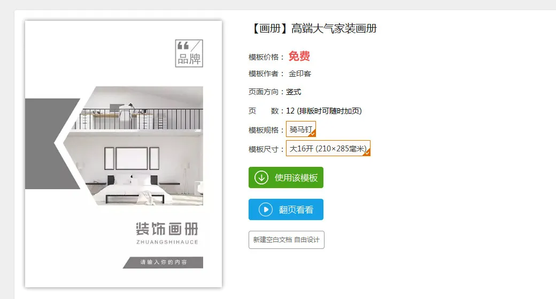Viewport: 556px width, 299px height.
Task: Click the orange checkmark on 骑马钉 option
Action: tap(313, 134)
